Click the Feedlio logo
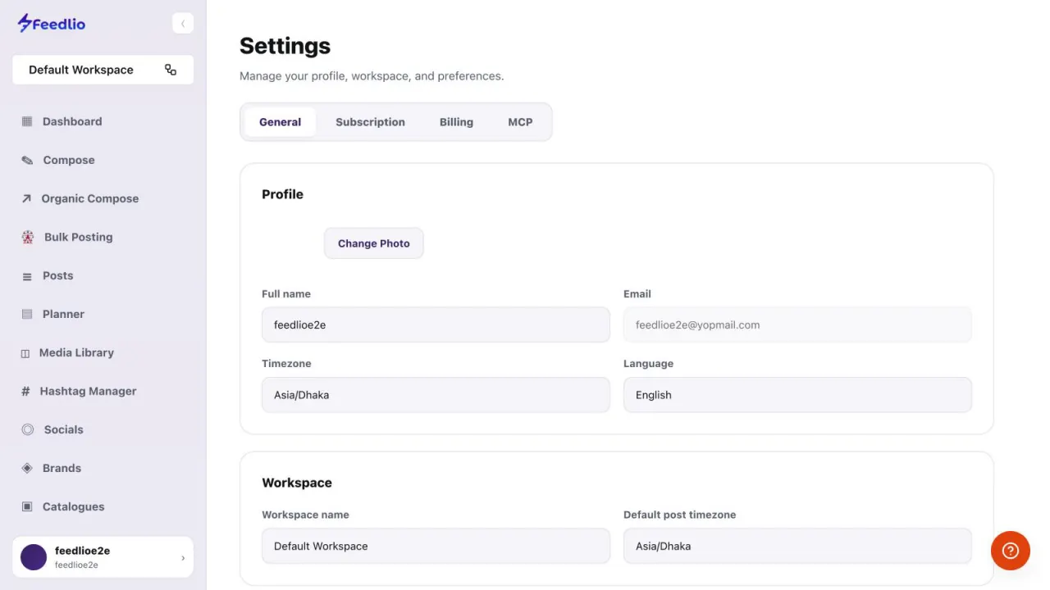 pos(51,23)
